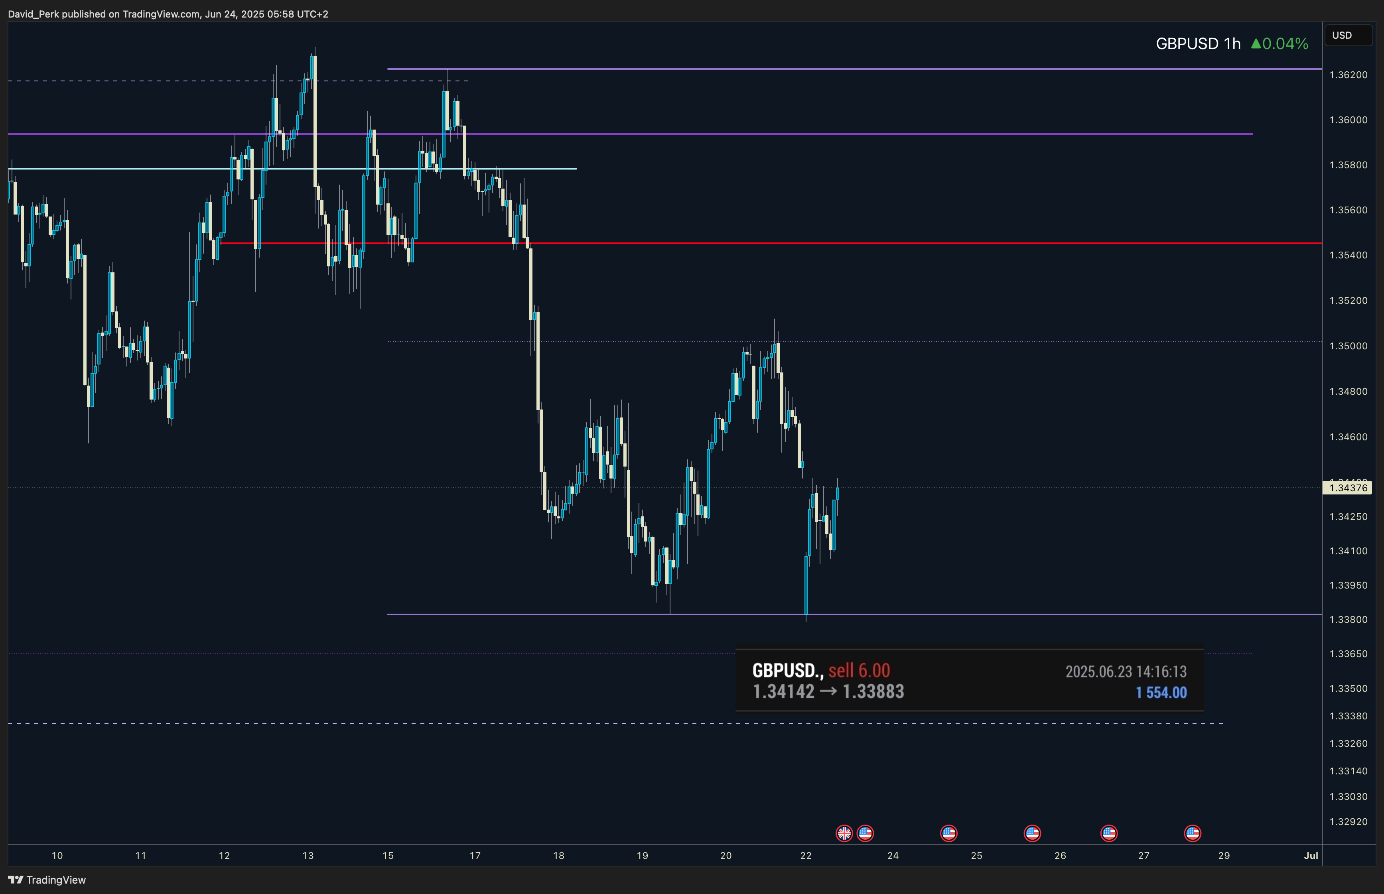
Task: Click the TradingView logo at bottom left
Action: coord(46,880)
